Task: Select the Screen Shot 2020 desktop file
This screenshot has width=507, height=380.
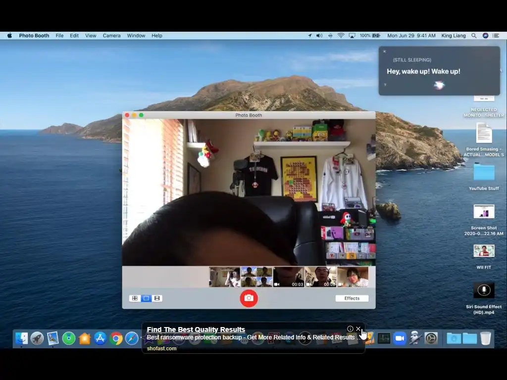Action: (484, 220)
